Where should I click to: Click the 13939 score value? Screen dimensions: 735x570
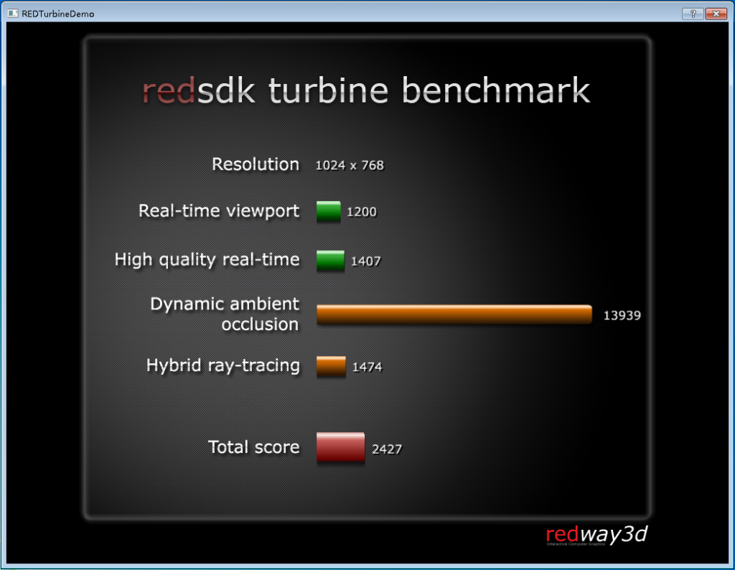point(622,315)
